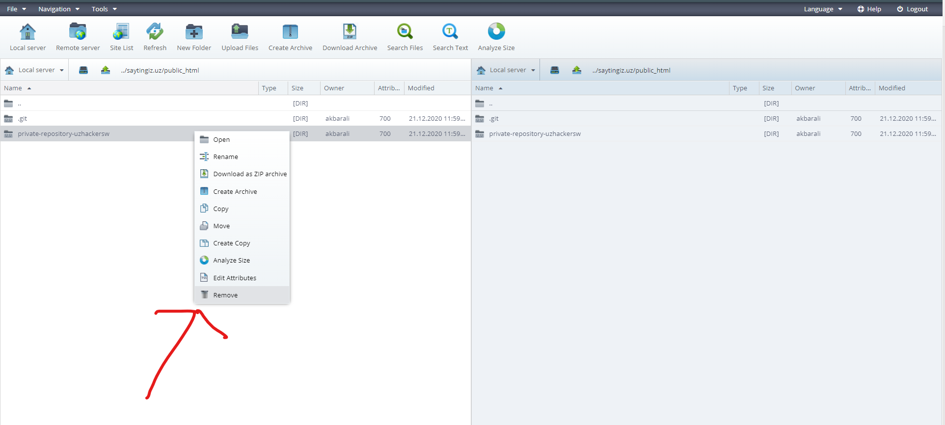Viewport: 945px width, 425px height.
Task: Click the parent directory folder icon, right panel
Action: click(480, 103)
